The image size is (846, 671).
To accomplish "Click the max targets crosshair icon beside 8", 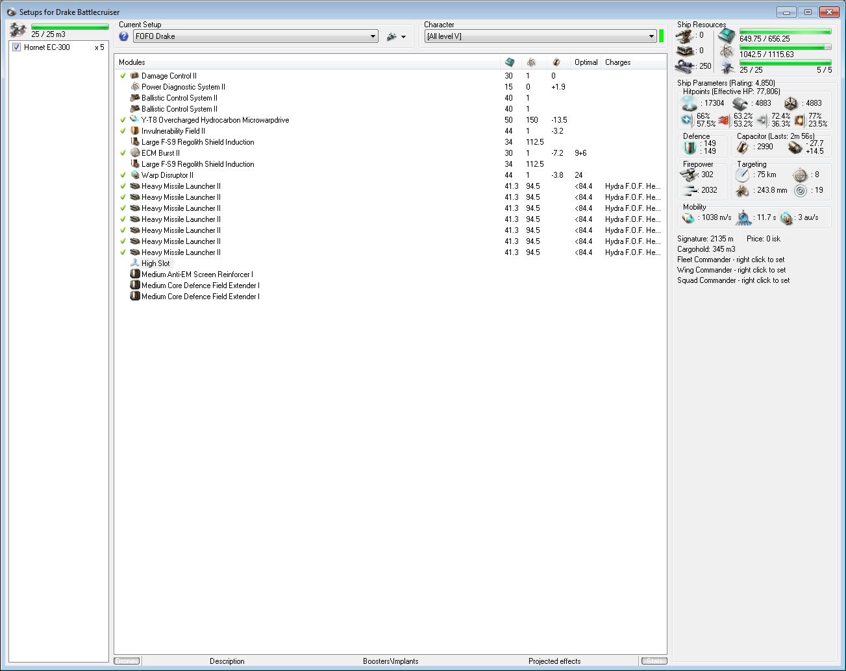I will tap(800, 175).
